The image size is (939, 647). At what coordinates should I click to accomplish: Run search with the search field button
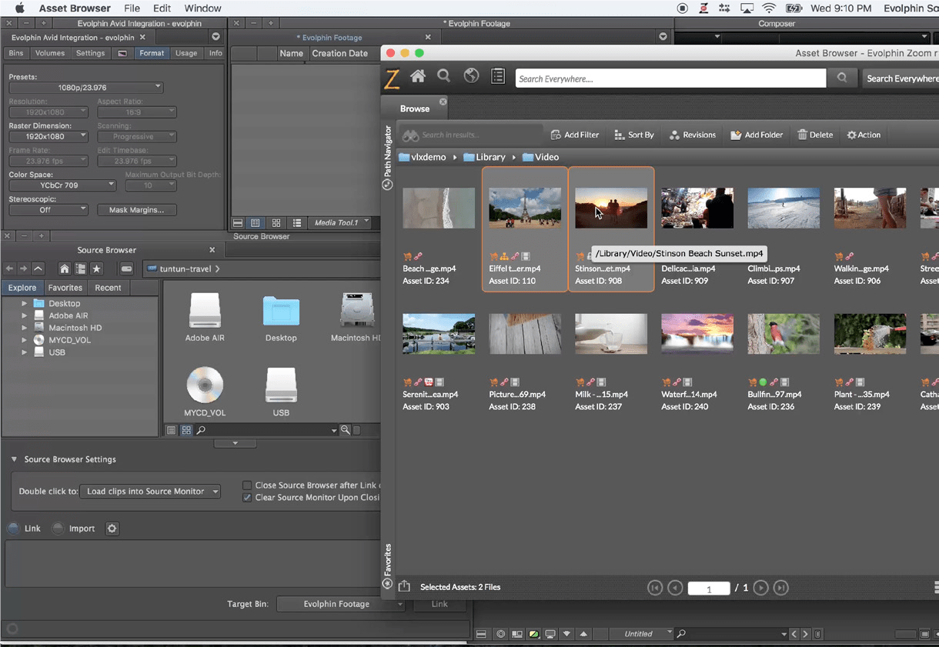click(x=842, y=78)
